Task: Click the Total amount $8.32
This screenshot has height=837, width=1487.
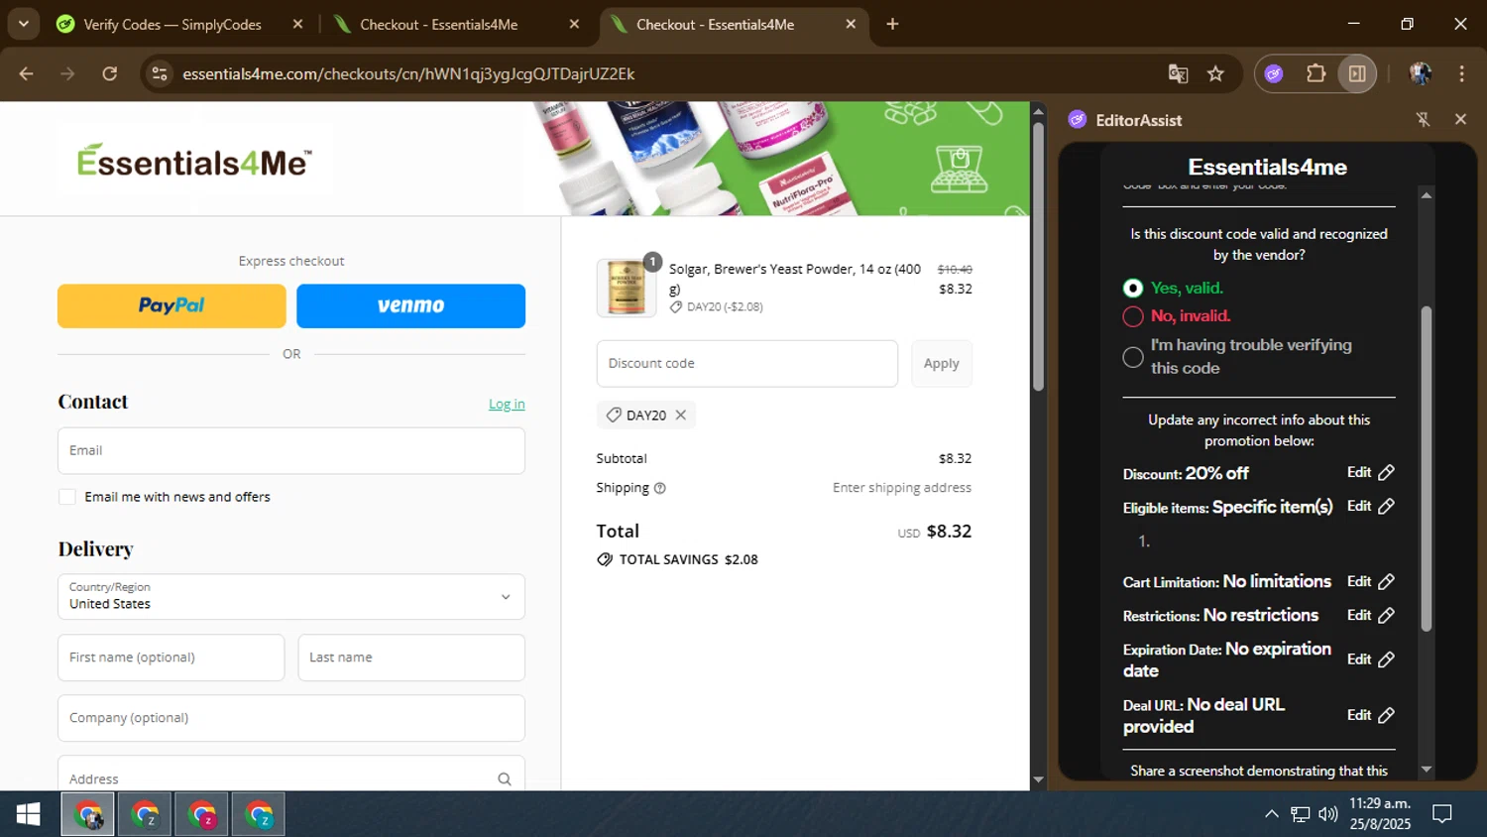Action: pyautogui.click(x=949, y=532)
